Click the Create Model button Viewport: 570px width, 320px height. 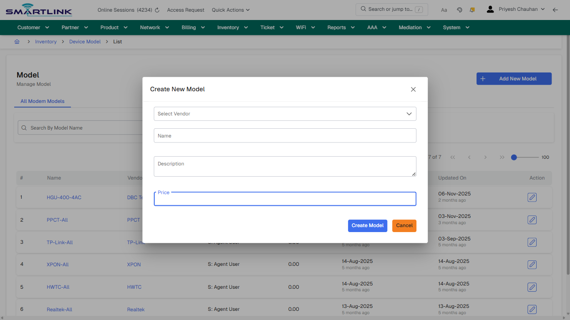pos(368,225)
